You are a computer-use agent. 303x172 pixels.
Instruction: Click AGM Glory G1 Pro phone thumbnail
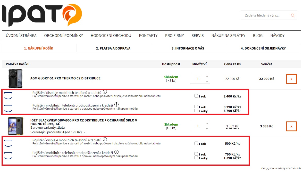(15, 79)
